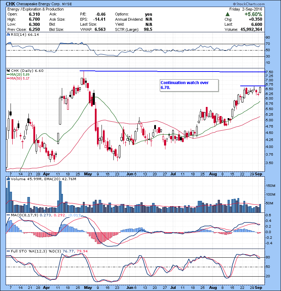This screenshot has width=281, height=291.
Task: Click the date Friday 2-Sep-2016
Action: [x=246, y=9]
